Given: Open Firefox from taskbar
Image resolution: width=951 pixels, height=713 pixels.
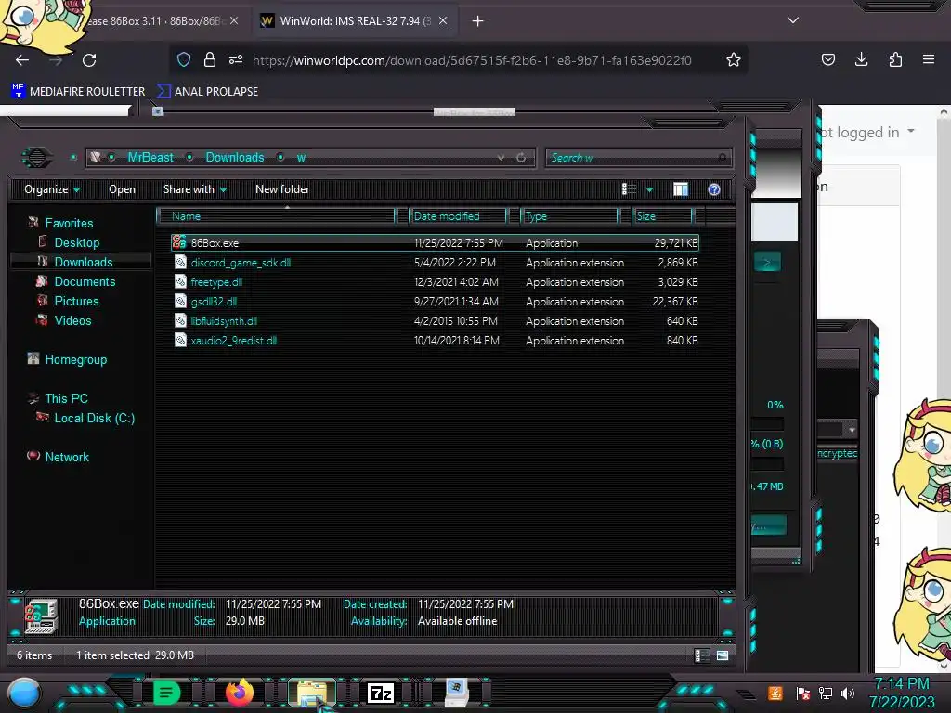Looking at the screenshot, I should pyautogui.click(x=239, y=693).
